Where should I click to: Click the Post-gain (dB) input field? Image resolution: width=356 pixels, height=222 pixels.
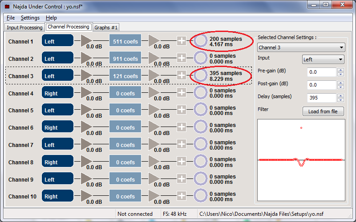(x=321, y=85)
